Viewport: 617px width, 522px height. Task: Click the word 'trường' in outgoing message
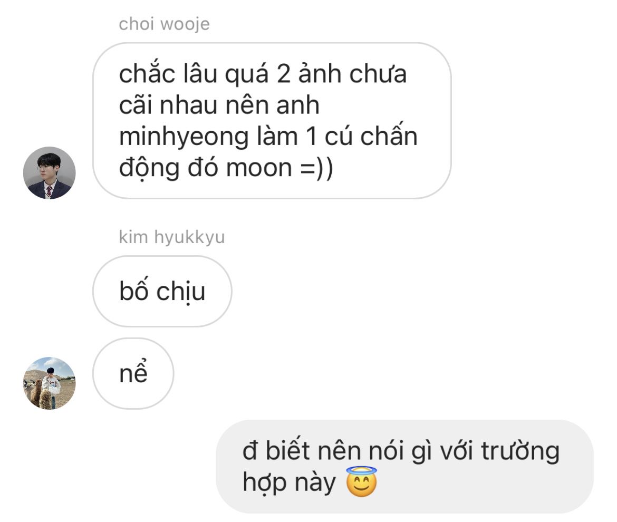520,451
